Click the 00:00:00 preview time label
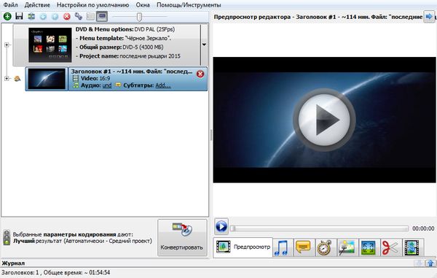 point(423,228)
